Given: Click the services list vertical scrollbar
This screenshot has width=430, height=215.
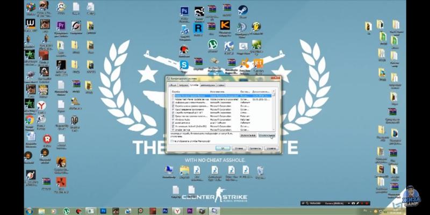Looking at the screenshot, I should point(274,110).
